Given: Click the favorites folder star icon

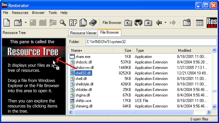Looking at the screenshot, I should point(148,23).
